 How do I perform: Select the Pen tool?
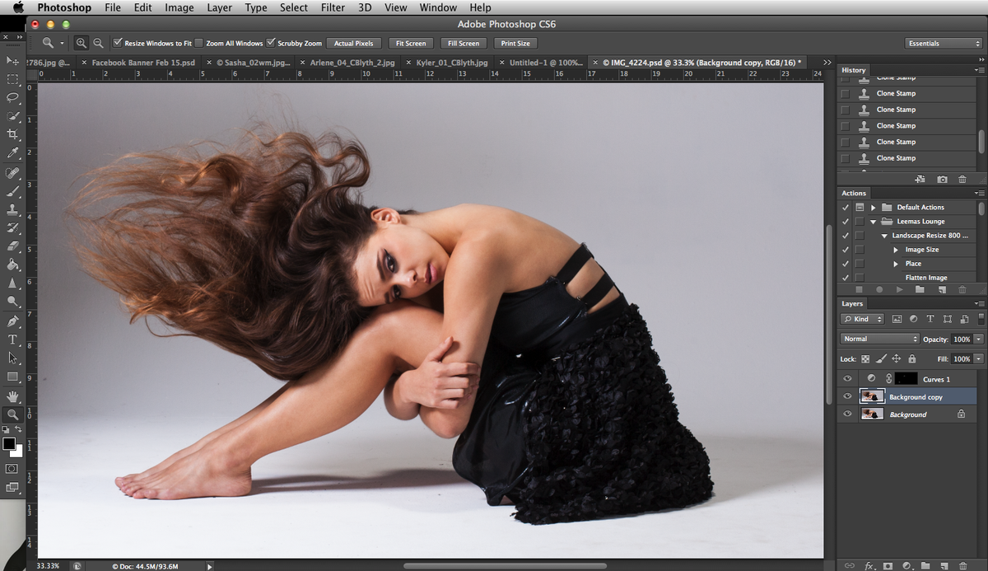[12, 321]
